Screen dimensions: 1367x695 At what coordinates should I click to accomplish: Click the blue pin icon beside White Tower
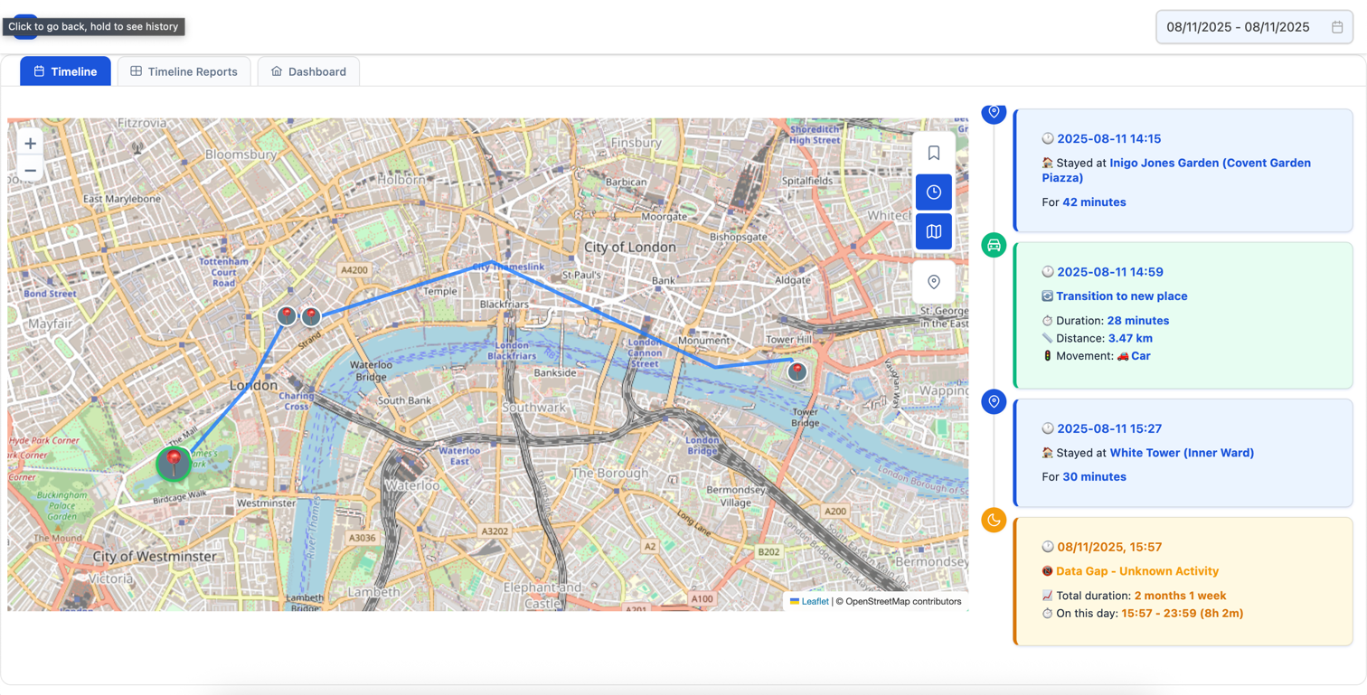pyautogui.click(x=994, y=401)
